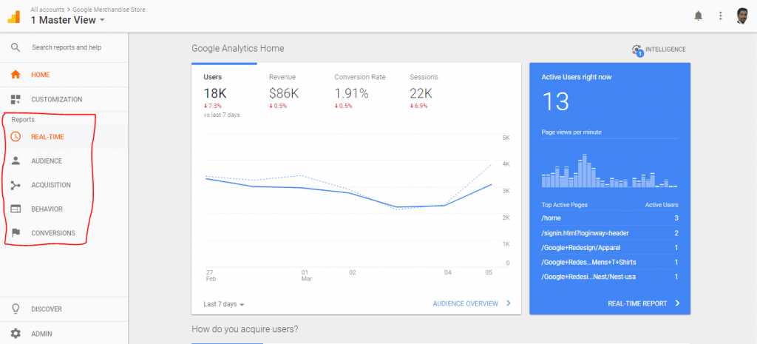Open ADMIN settings label

tap(41, 334)
